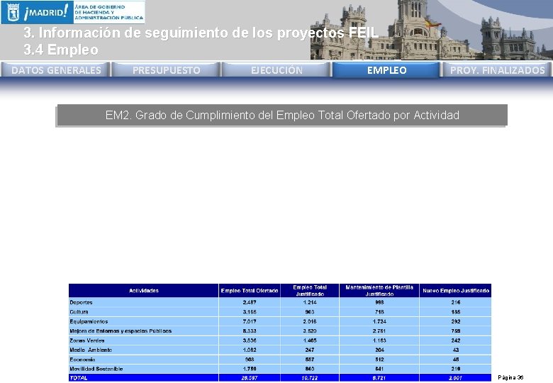
Task: Click Deportes value '216' under Nuevo Empleo
Action: click(x=456, y=302)
